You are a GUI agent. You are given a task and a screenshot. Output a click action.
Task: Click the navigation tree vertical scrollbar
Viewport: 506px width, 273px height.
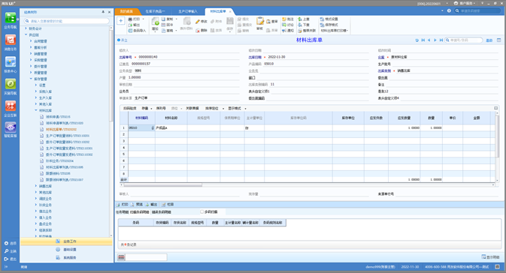(111, 76)
